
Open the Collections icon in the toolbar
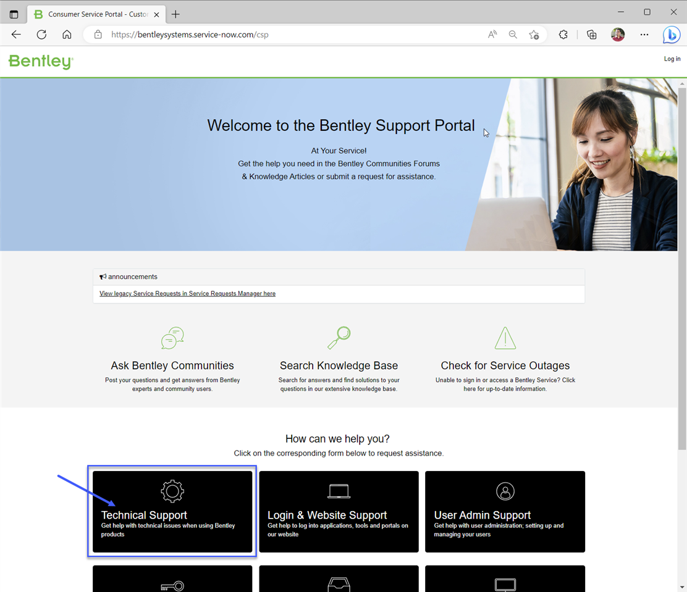[591, 35]
